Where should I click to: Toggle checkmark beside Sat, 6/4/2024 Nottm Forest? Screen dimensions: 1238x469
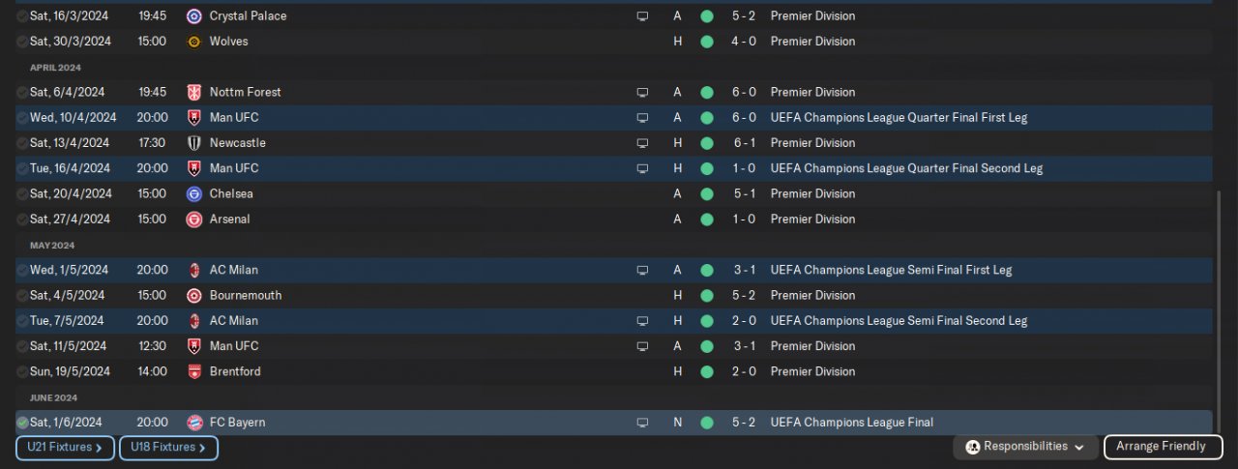pyautogui.click(x=22, y=92)
